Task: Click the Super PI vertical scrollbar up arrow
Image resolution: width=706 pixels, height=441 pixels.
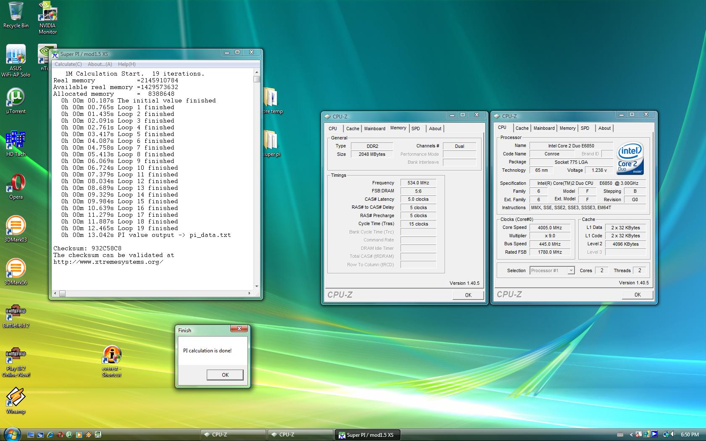Action: coord(257,73)
